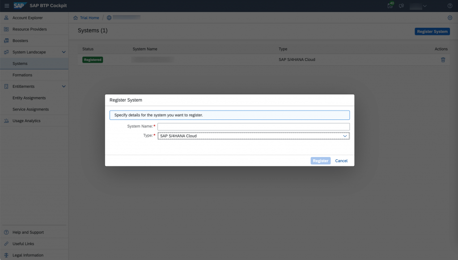The image size is (458, 260).
Task: Open the feedback chat icon
Action: coord(401,5)
